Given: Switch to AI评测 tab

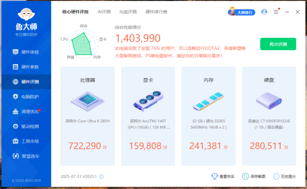Looking at the screenshot, I should pyautogui.click(x=104, y=12).
